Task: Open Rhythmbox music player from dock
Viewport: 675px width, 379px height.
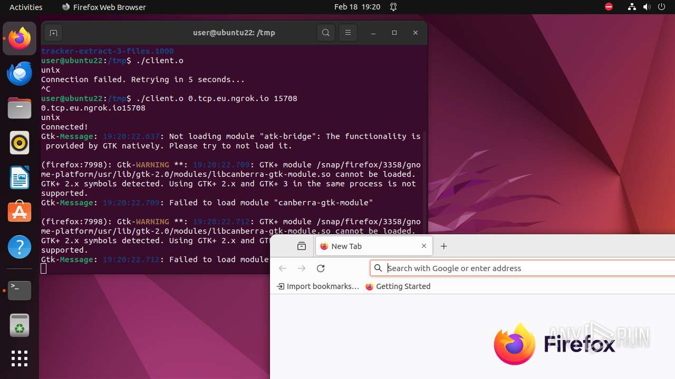Action: pyautogui.click(x=20, y=143)
